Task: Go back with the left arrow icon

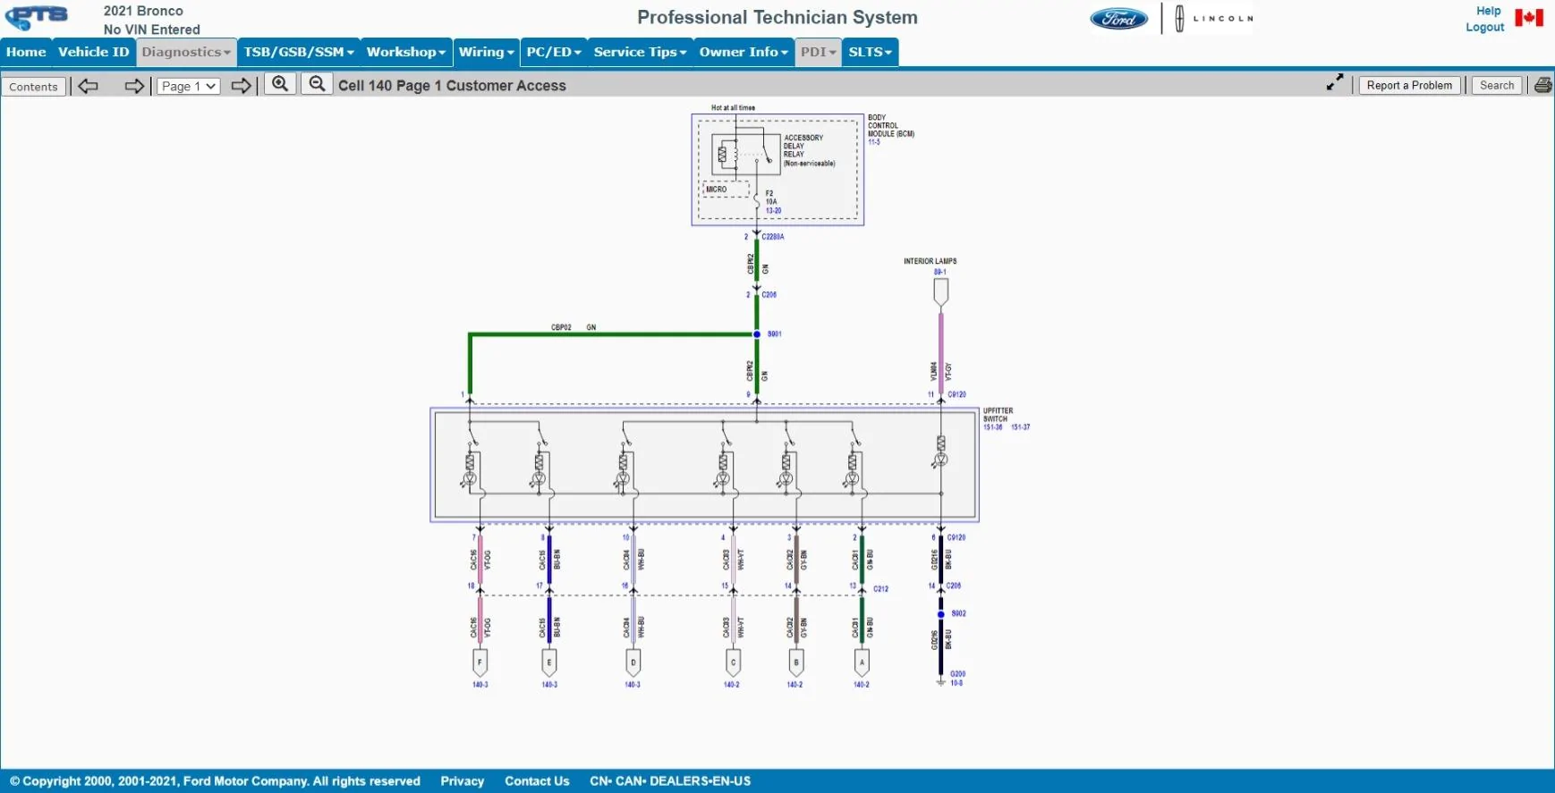Action: click(88, 86)
